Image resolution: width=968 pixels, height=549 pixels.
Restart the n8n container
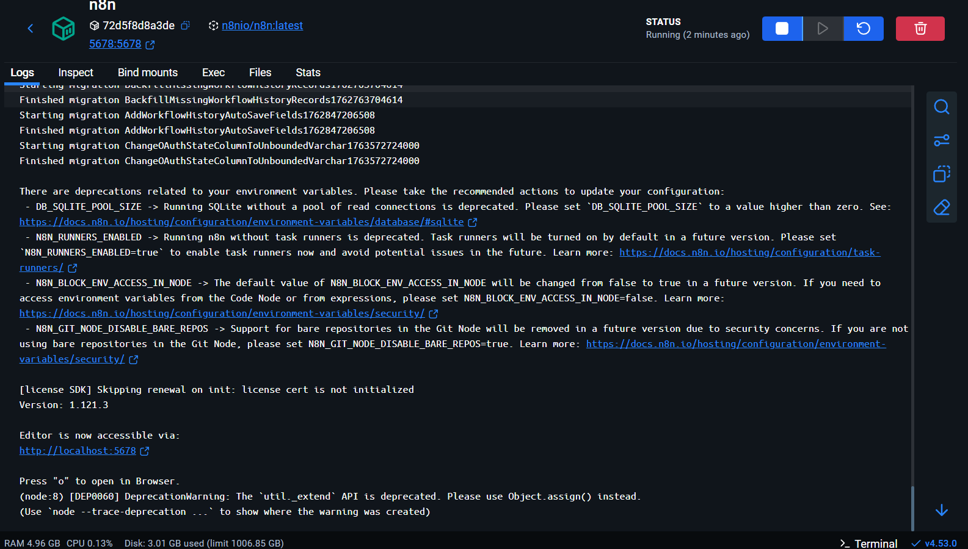click(x=863, y=29)
